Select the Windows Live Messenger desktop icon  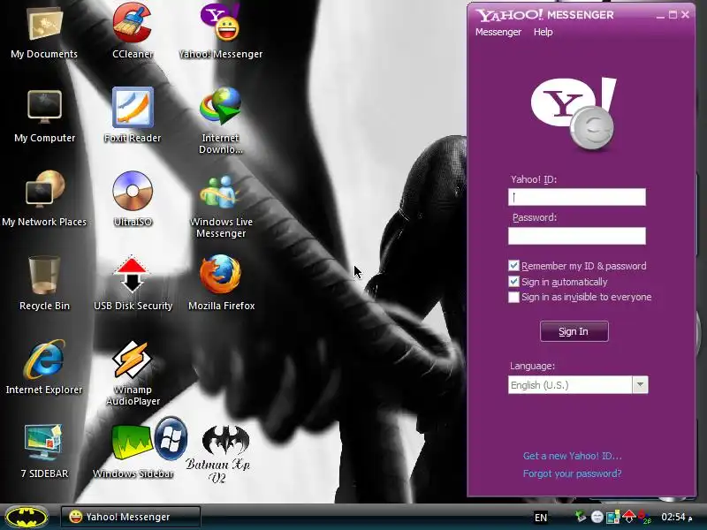[x=220, y=205]
